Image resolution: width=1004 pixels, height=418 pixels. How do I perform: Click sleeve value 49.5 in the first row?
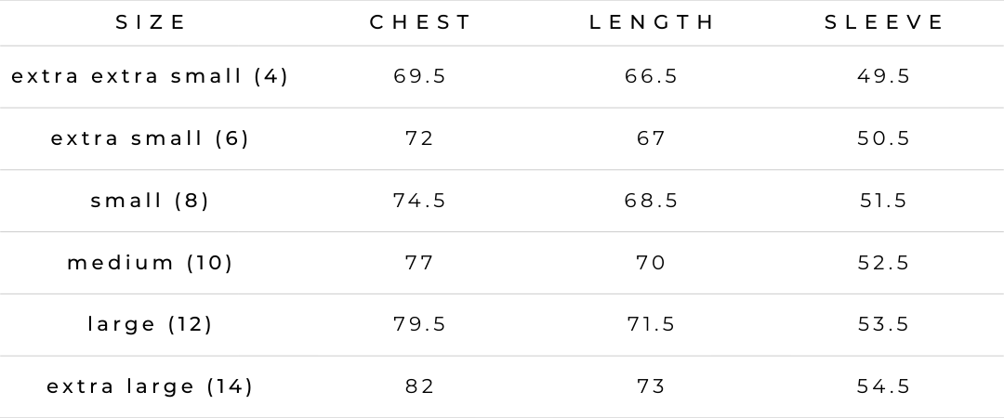[884, 76]
